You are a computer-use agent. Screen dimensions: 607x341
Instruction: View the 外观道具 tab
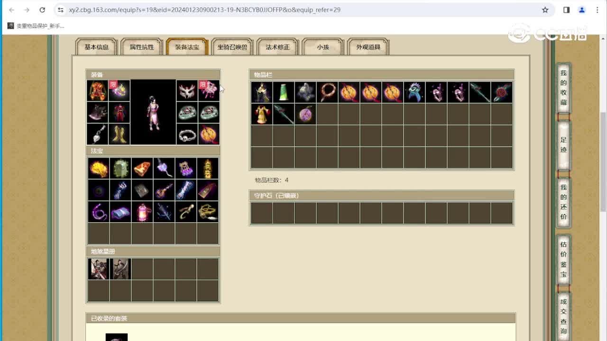[x=368, y=47]
